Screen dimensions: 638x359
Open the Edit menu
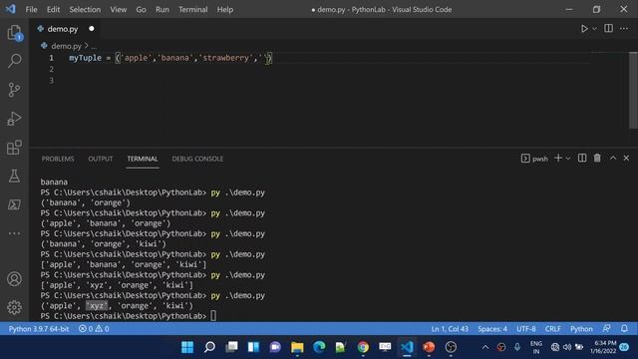[x=53, y=9]
